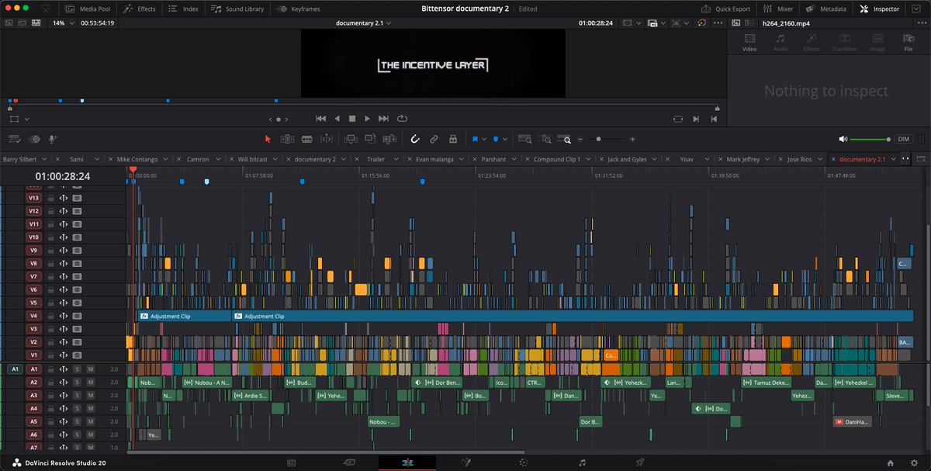Open the Media Pool panel
The height and width of the screenshot is (471, 931).
[88, 9]
